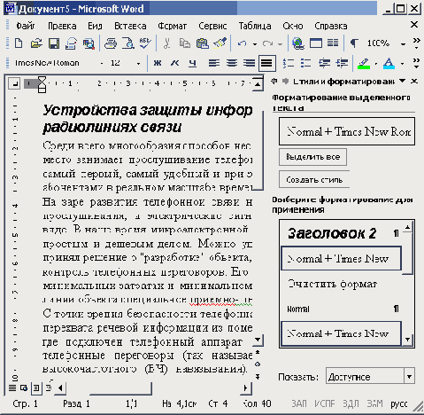
Task: Toggle the paragraph marks ¶ button
Action: point(353,43)
